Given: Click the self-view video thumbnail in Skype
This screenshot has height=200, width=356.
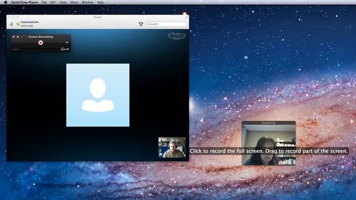Looking at the screenshot, I should tap(172, 147).
